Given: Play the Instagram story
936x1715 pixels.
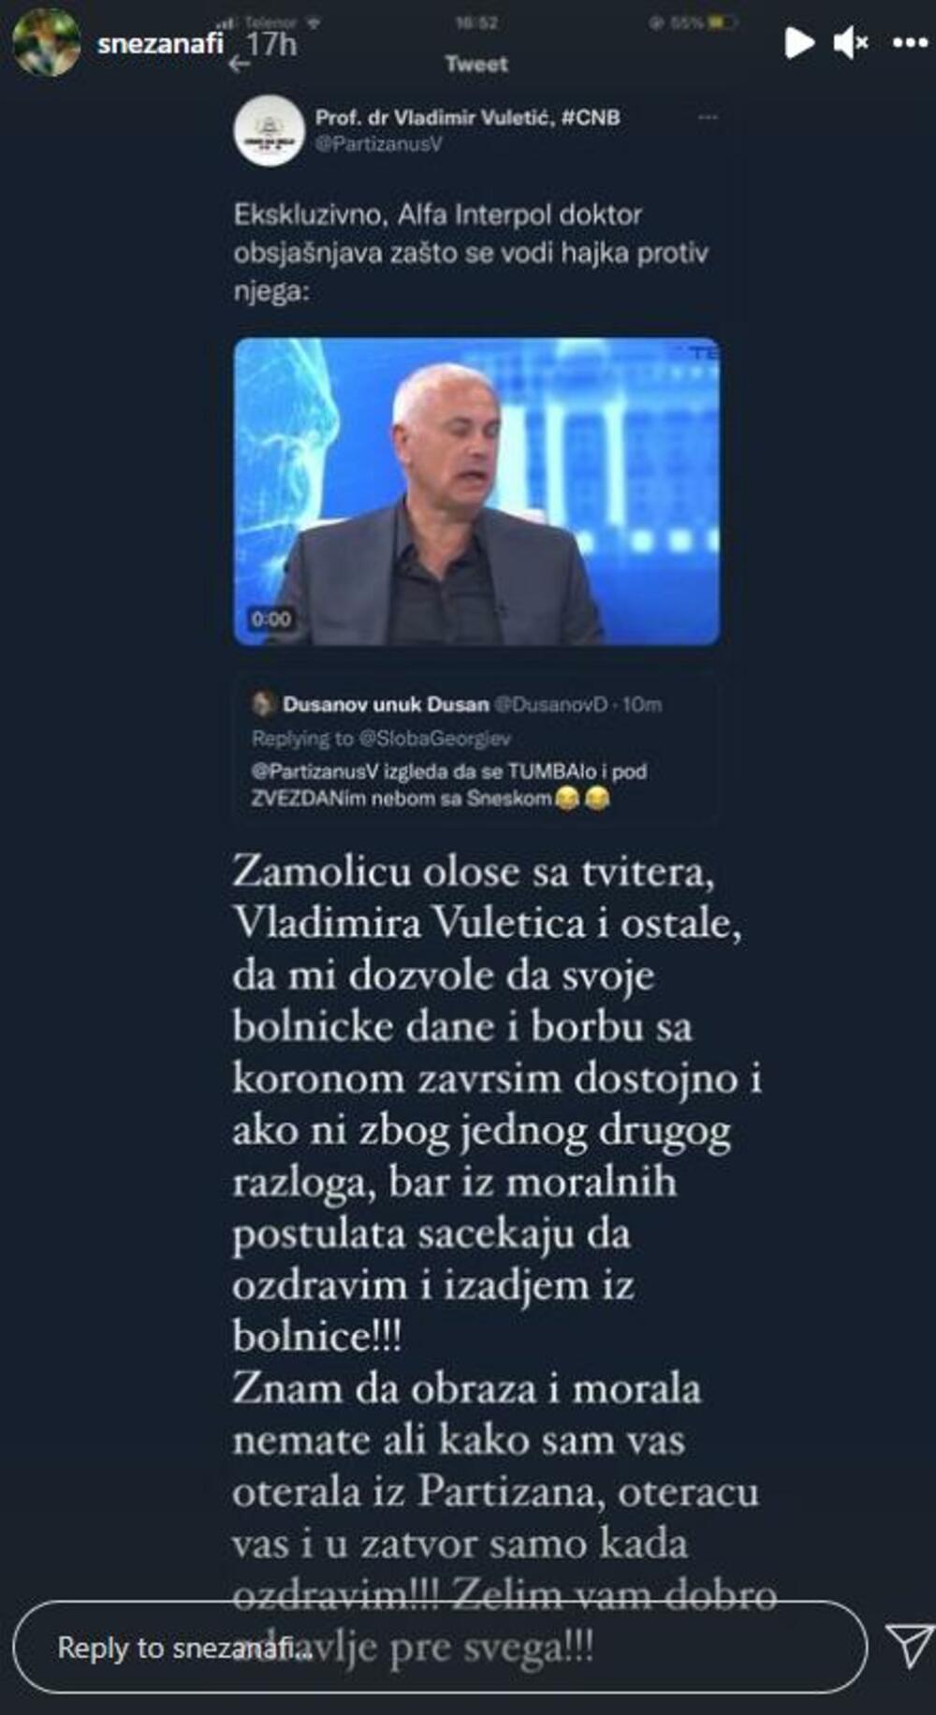Looking at the screenshot, I should point(798,42).
